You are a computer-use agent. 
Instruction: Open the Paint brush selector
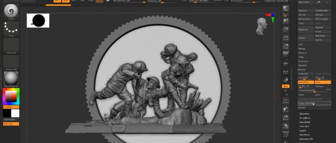[11, 11]
